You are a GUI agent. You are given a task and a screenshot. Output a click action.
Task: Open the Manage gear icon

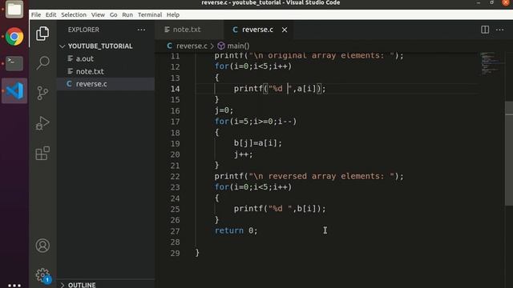42,275
